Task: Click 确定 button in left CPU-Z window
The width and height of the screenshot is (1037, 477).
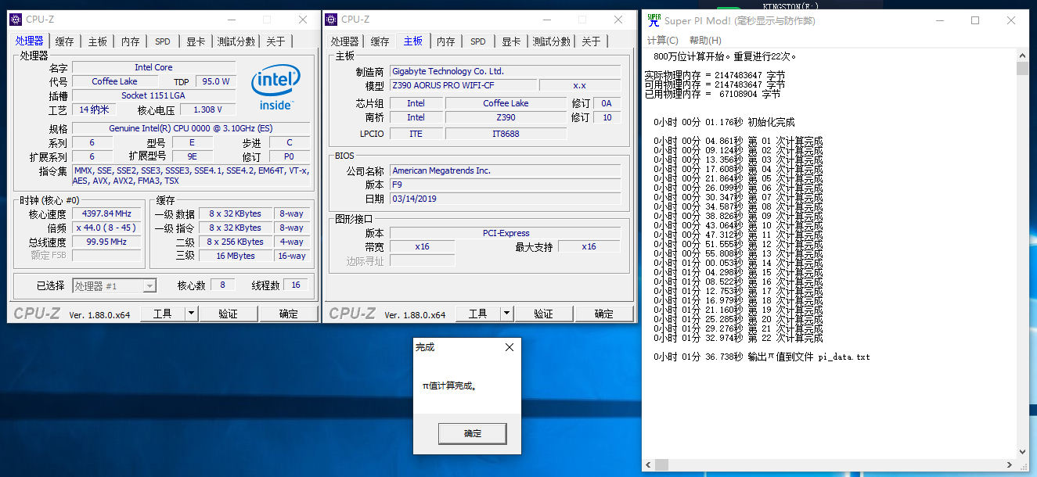Action: [x=288, y=314]
